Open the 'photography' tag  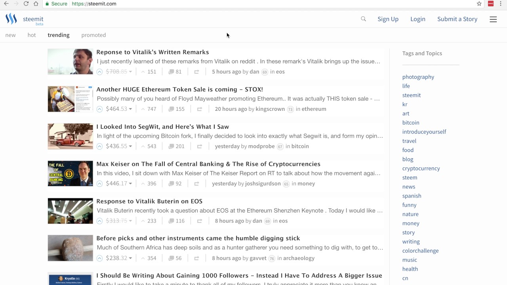tap(418, 77)
